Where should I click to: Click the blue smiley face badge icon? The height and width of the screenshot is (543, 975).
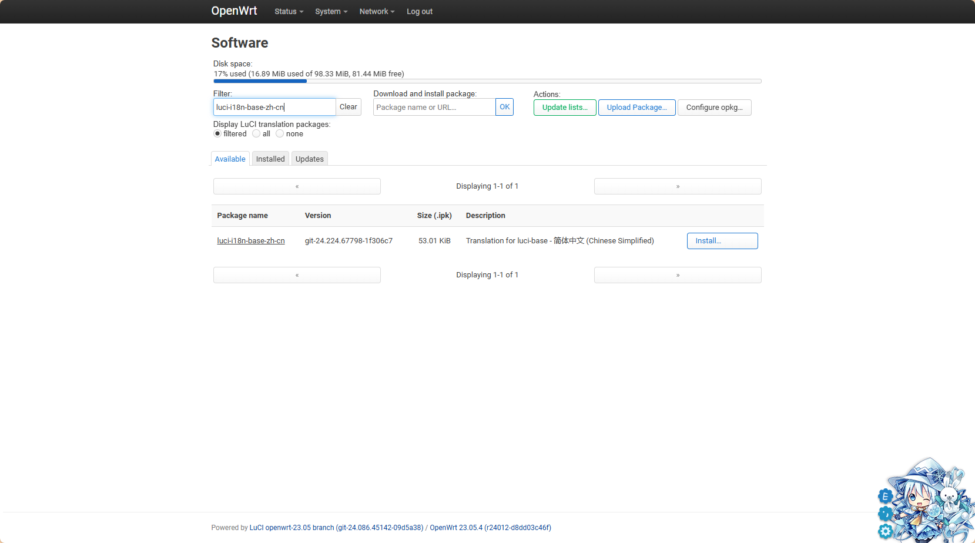(885, 514)
